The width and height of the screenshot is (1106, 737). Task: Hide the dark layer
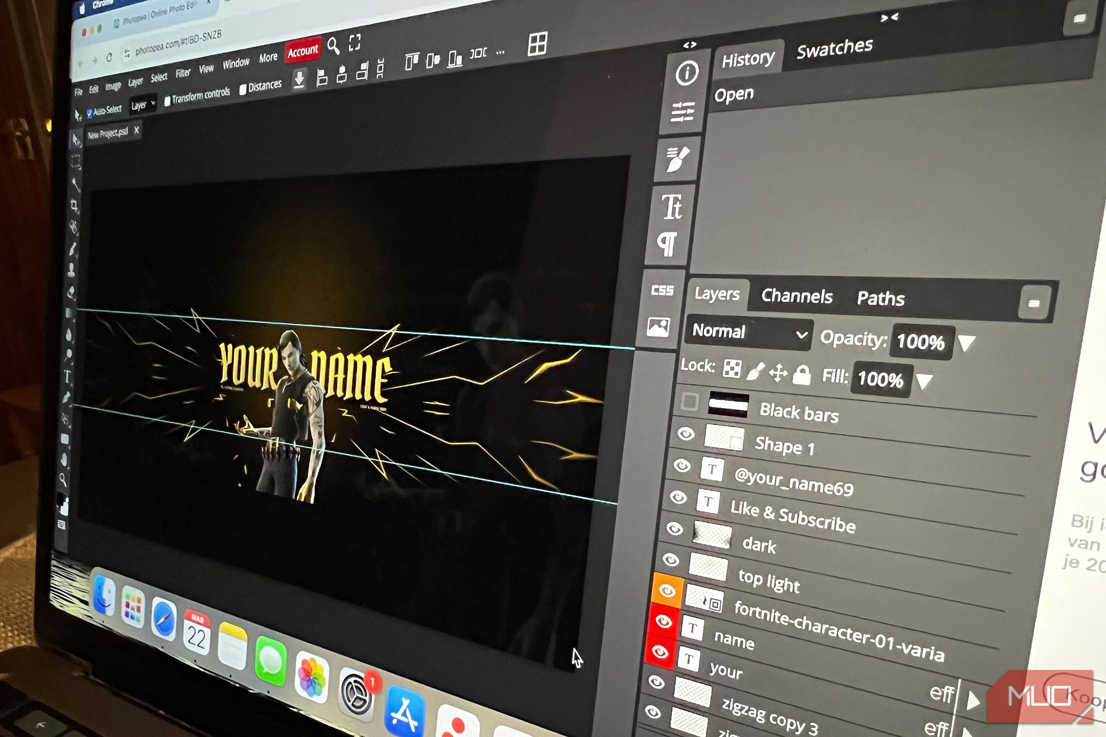pyautogui.click(x=675, y=529)
